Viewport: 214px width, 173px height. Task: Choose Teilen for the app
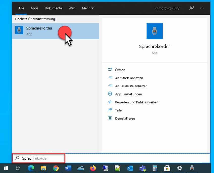(x=119, y=110)
